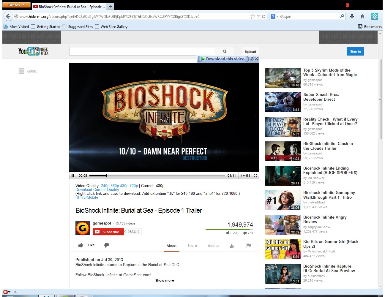Open a new browser tab
This screenshot has width=385, height=297.
point(110,6)
